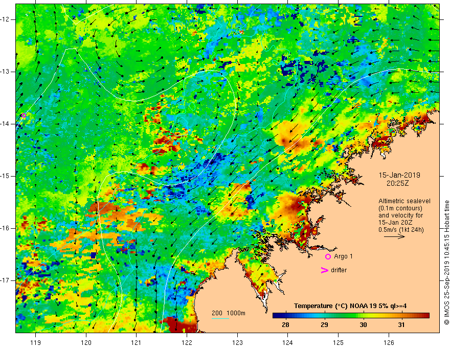This screenshot has width=450, height=348.
Task: Click the '(0.1m contours)' text
Action: (x=400, y=208)
